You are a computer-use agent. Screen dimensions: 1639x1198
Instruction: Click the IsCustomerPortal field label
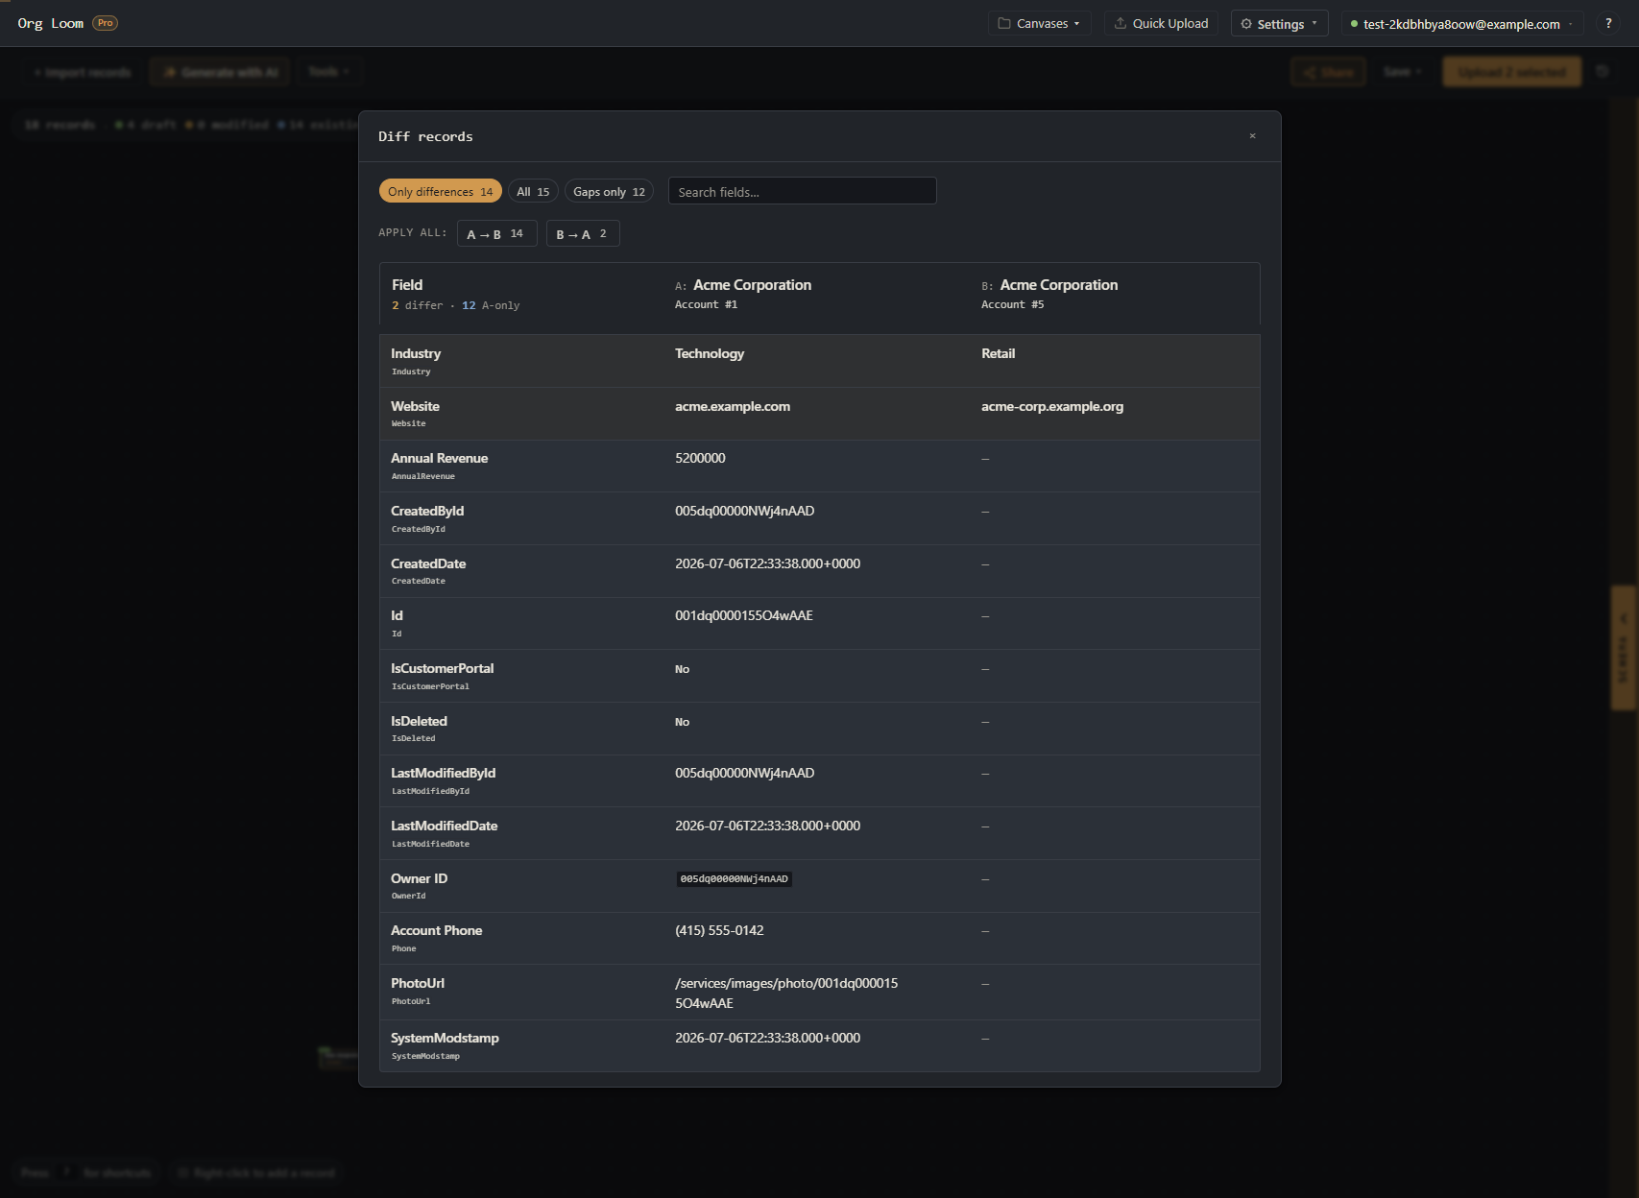[x=442, y=668]
